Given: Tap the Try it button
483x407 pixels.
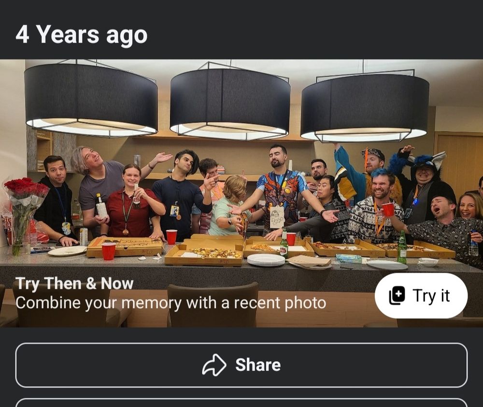Looking at the screenshot, I should coord(421,295).
